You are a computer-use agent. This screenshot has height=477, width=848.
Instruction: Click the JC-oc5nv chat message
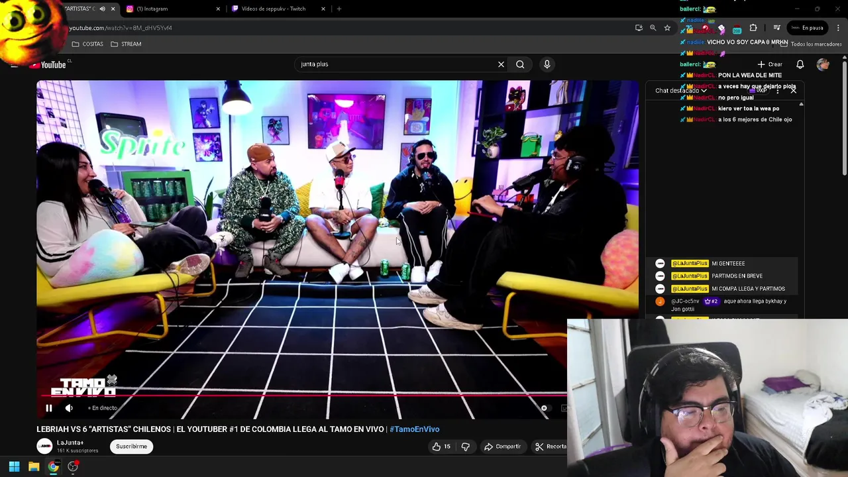tap(727, 305)
